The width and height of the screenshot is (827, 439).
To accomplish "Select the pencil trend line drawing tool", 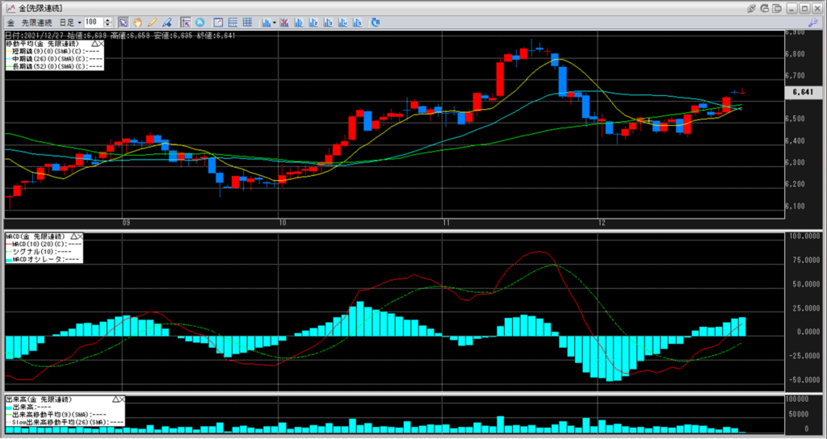I will 152,22.
